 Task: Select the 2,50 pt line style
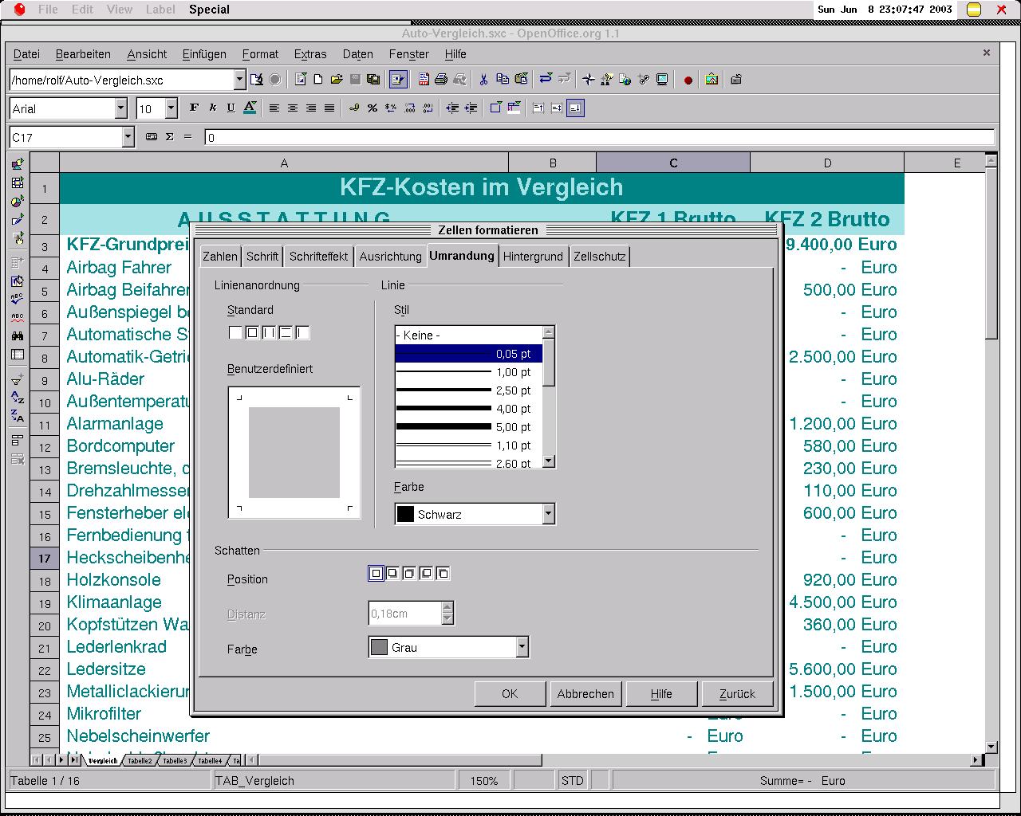(468, 390)
